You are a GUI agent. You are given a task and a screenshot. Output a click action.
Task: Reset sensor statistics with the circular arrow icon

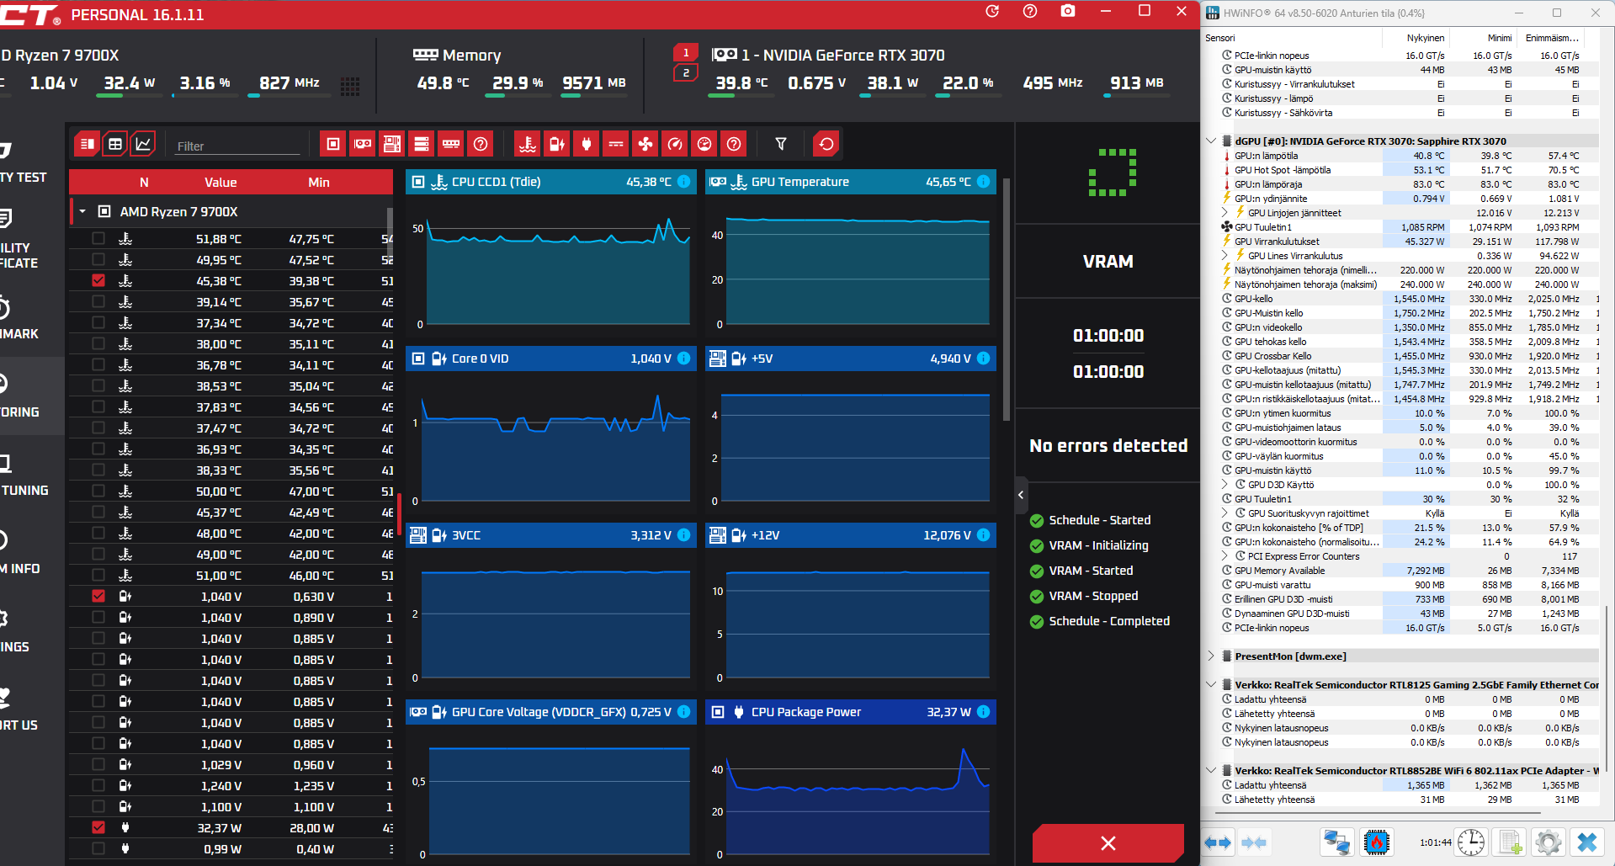(x=826, y=144)
